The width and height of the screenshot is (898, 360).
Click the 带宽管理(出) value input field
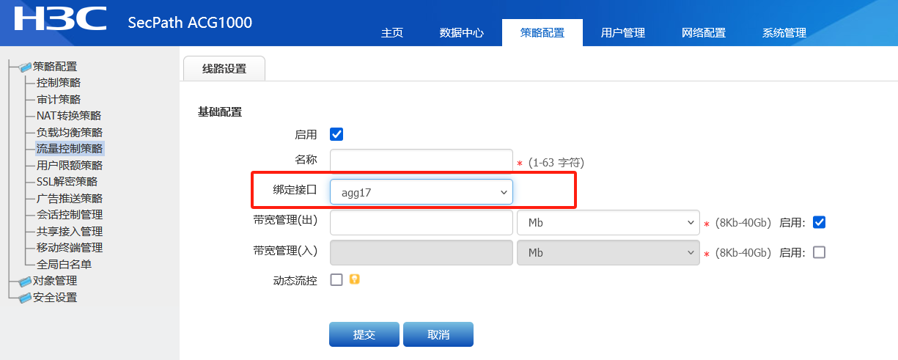pos(421,222)
